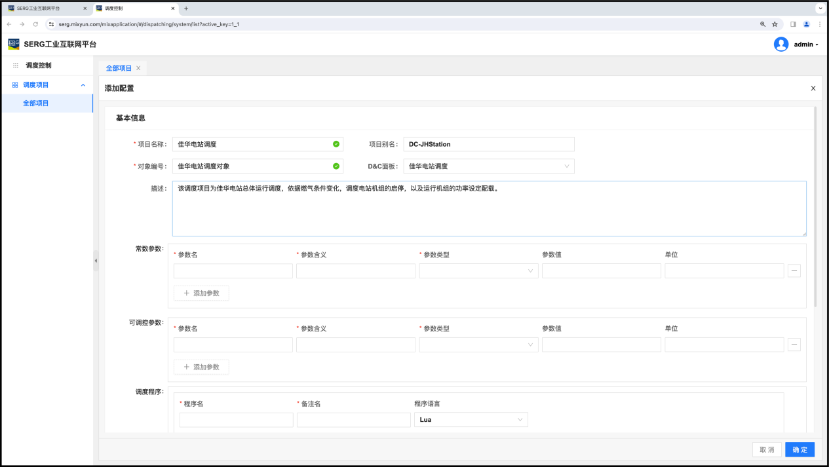
Task: Click the browser bookmark star icon
Action: 775,24
